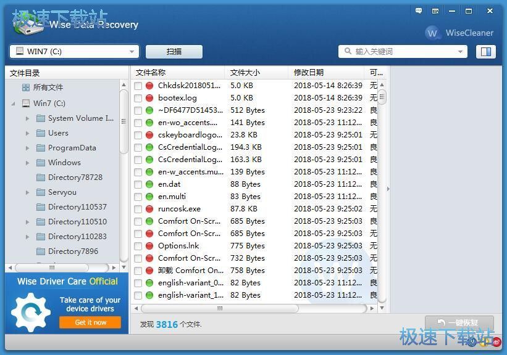The width and height of the screenshot is (507, 355).
Task: Click drive icon in WIN7 (C:) combo box
Action: point(20,51)
